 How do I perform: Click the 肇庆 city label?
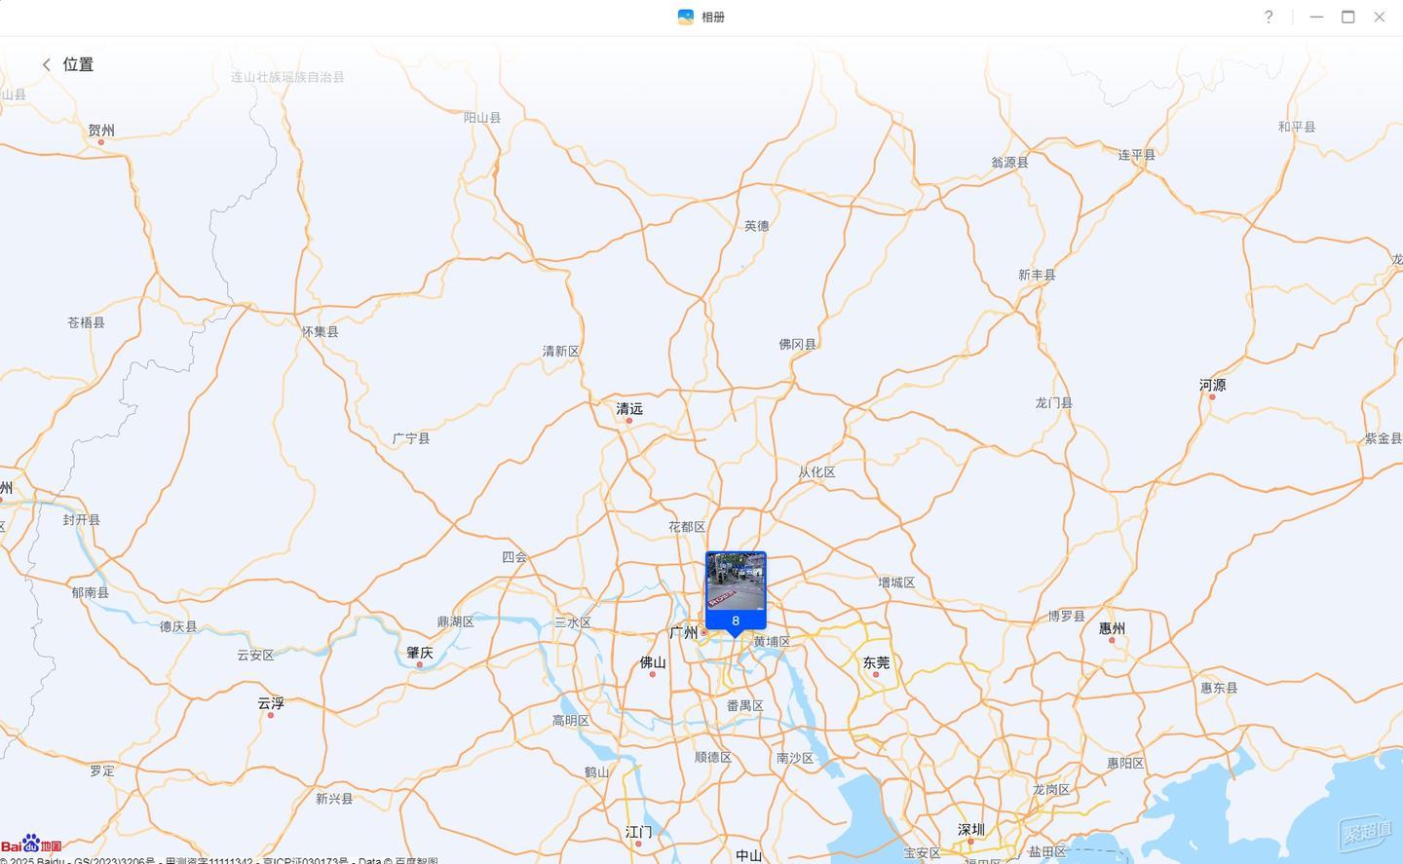tap(420, 653)
